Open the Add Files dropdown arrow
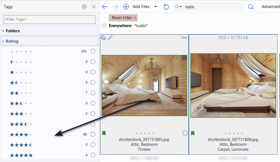 [155, 7]
